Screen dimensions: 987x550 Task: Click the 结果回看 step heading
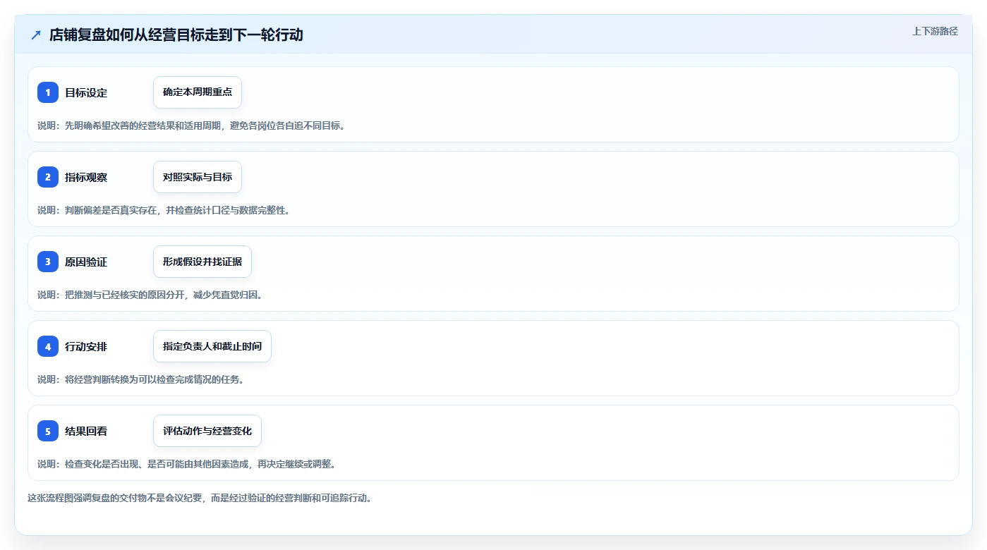pyautogui.click(x=86, y=431)
